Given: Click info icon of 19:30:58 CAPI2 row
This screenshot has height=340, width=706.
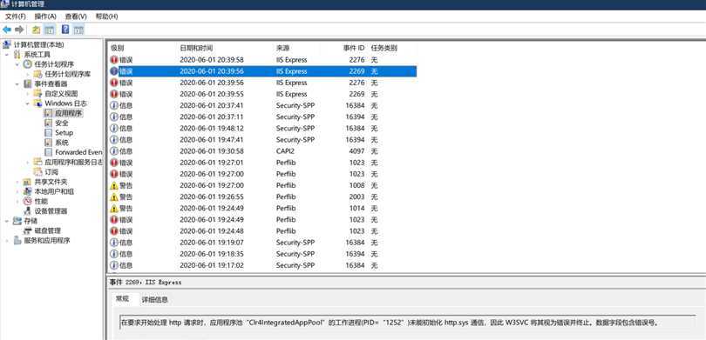Looking at the screenshot, I should (x=114, y=151).
